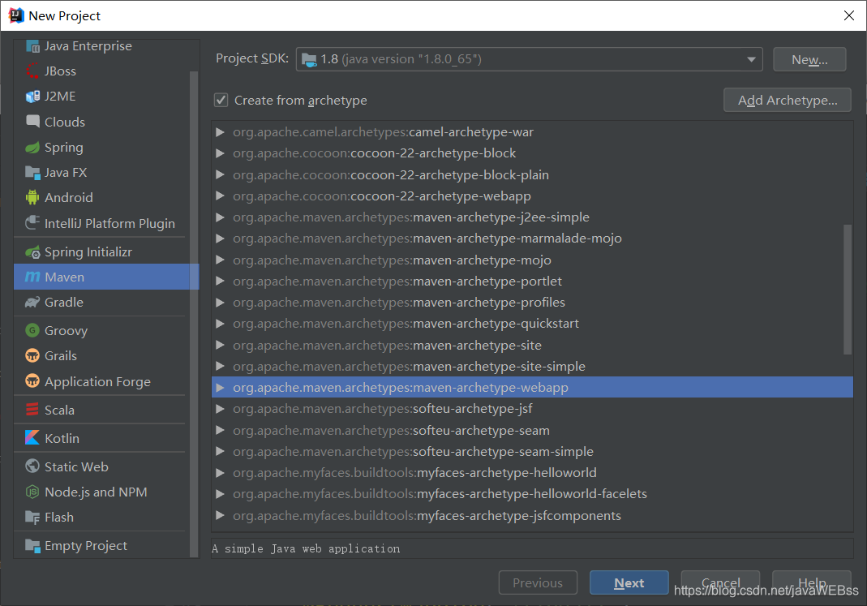Click the SDK folder icon in combo box
The image size is (867, 606).
[309, 59]
